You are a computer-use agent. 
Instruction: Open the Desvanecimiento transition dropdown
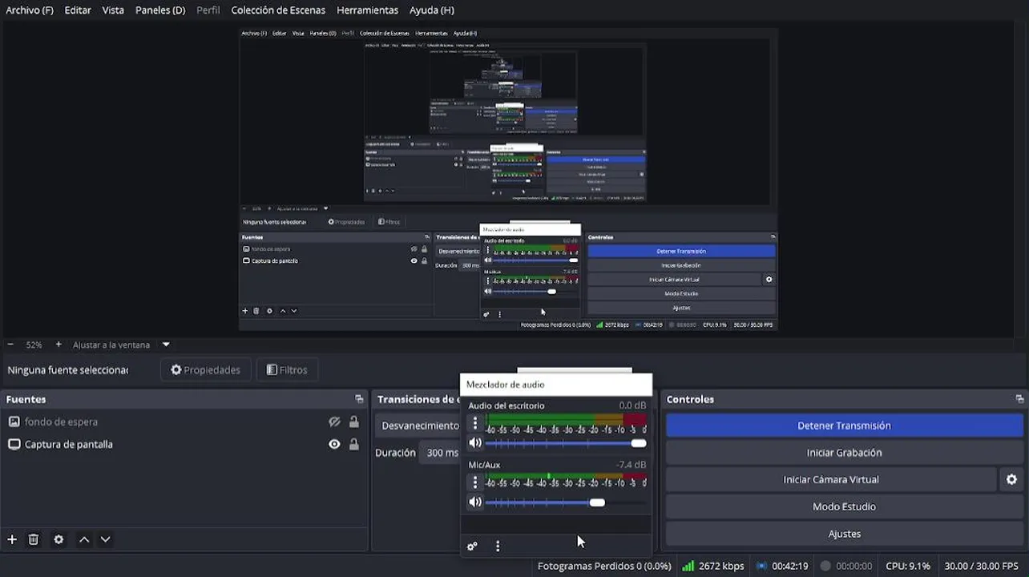click(418, 426)
